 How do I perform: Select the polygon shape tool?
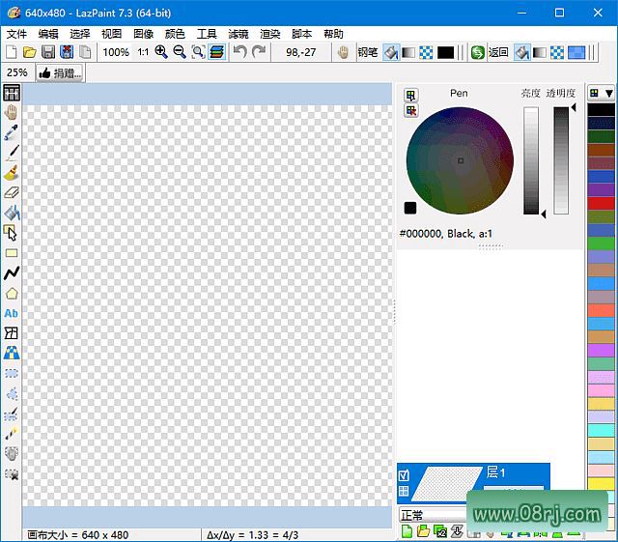tap(12, 294)
